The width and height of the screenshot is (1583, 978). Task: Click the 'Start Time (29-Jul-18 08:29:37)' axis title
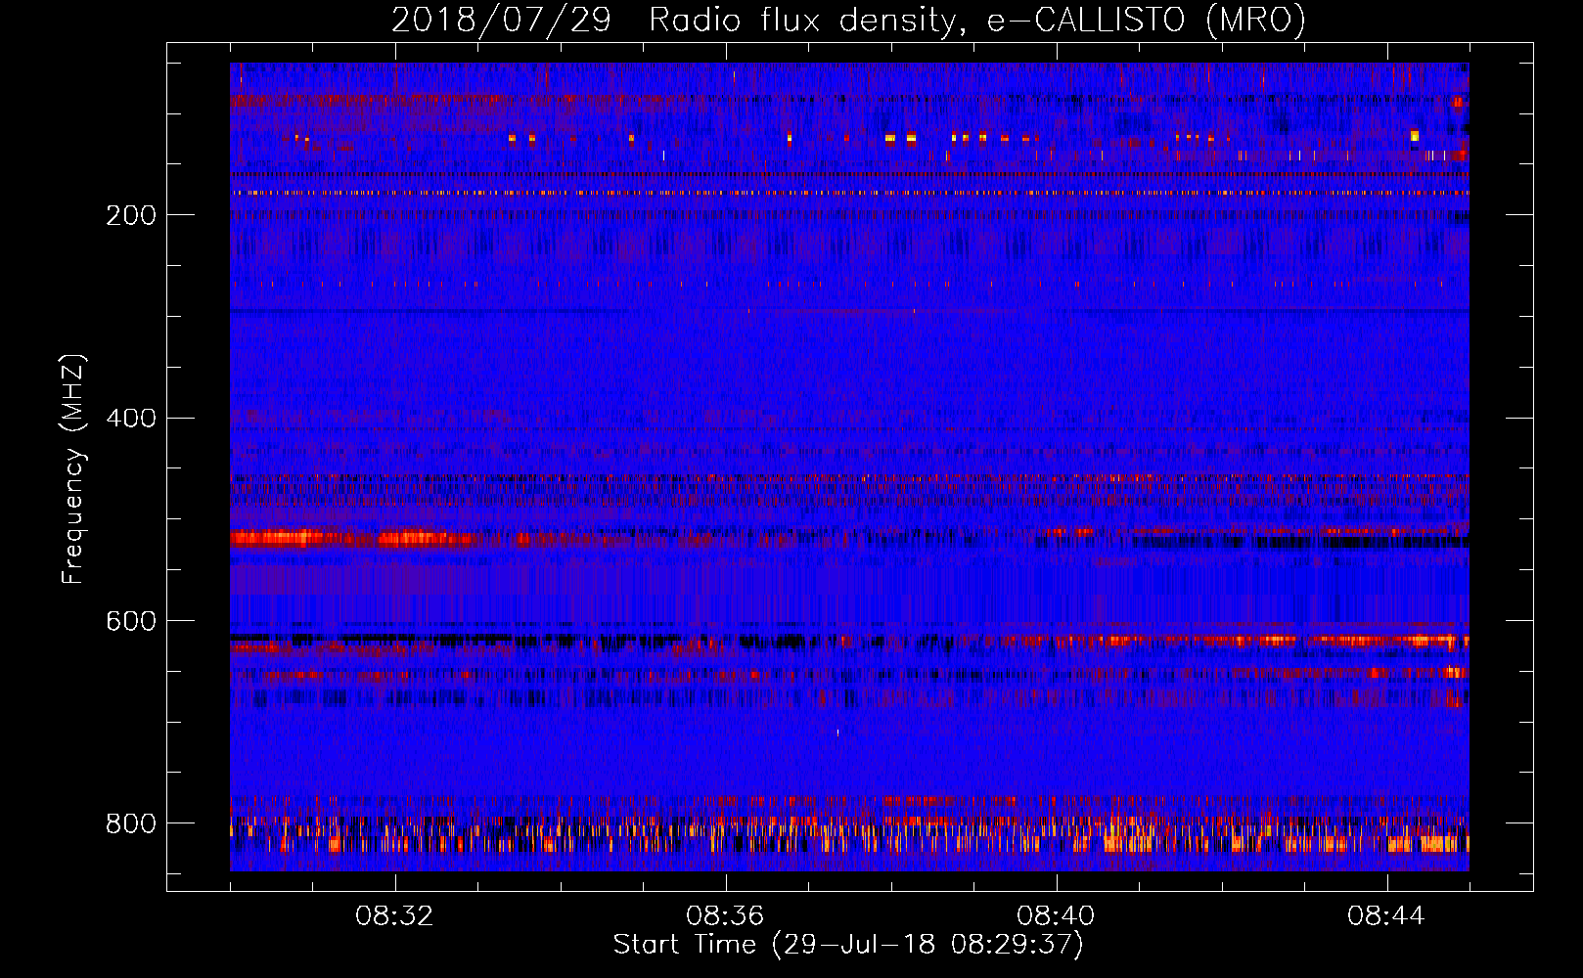pos(849,945)
